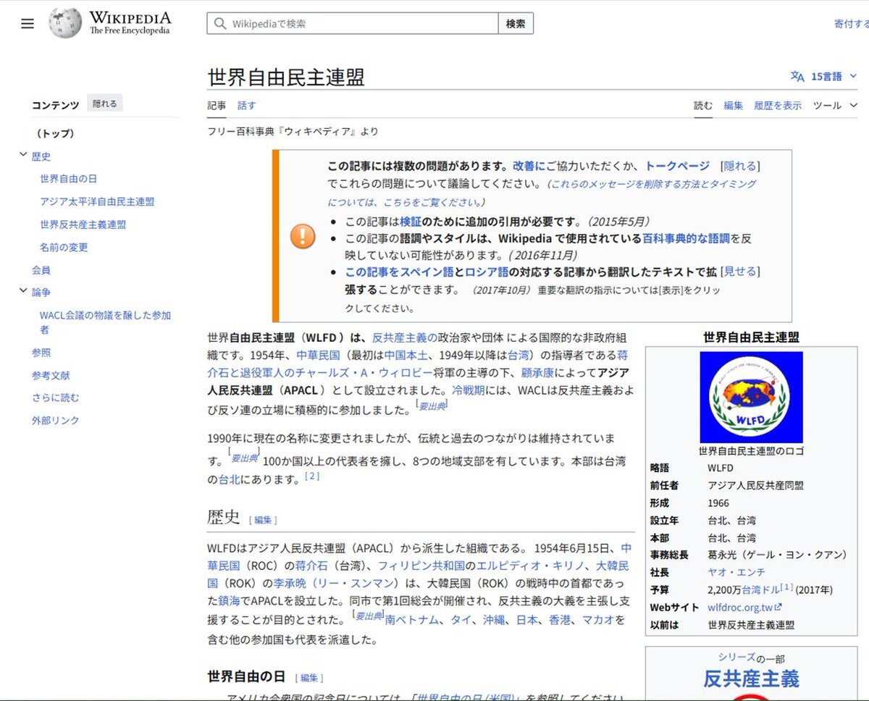869x701 pixels.
Task: Open the 李承晩（リー・スンマン）link
Action: 335,583
